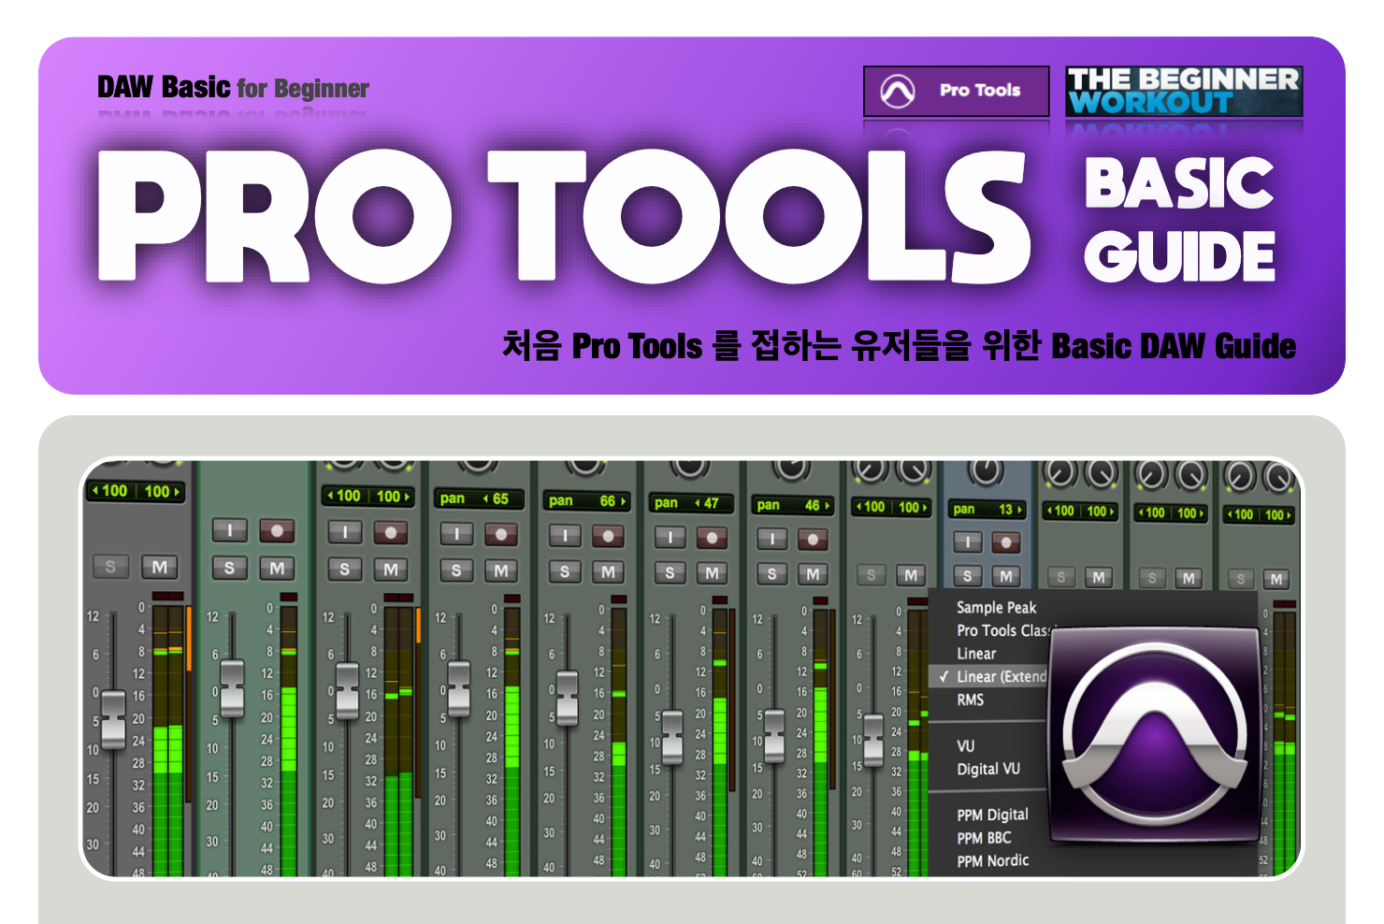Image resolution: width=1384 pixels, height=924 pixels.
Task: Record-enable the pan 46 channel
Action: click(x=814, y=540)
